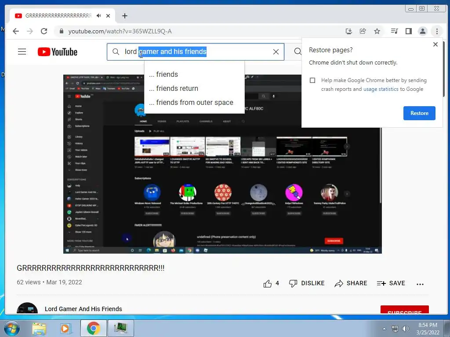Click the video title GRRRRR text
The height and width of the screenshot is (337, 450).
click(x=91, y=268)
